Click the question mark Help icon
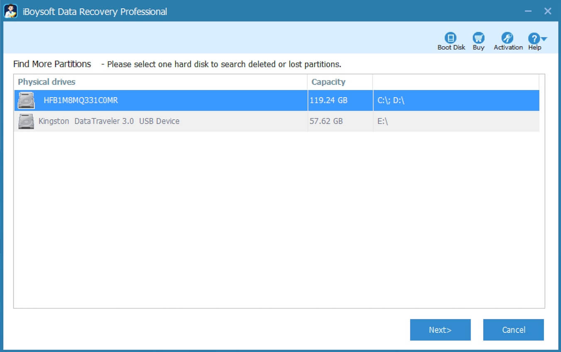 click(x=534, y=38)
